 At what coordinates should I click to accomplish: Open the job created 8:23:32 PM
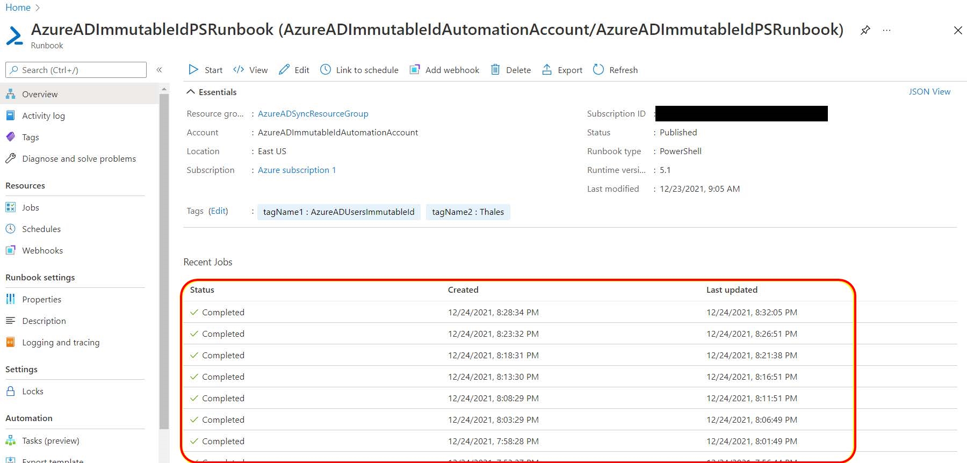point(570,334)
